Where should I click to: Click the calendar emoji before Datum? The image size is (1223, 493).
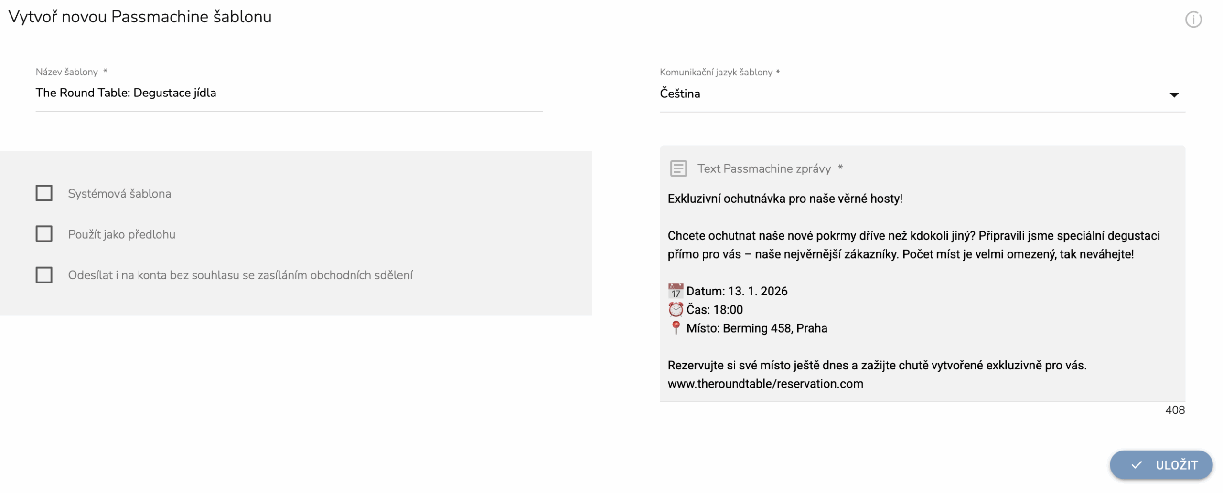coord(676,291)
